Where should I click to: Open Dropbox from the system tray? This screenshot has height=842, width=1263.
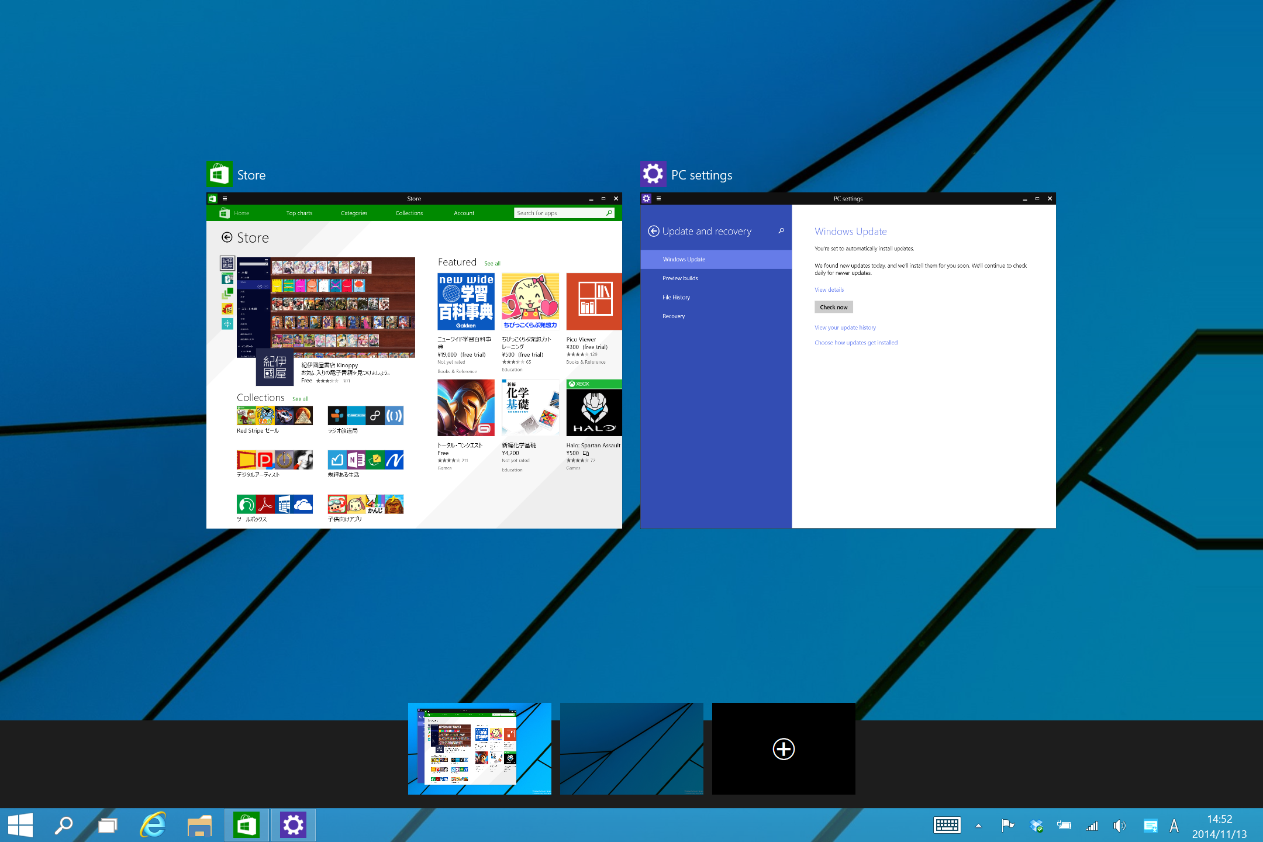(1036, 826)
